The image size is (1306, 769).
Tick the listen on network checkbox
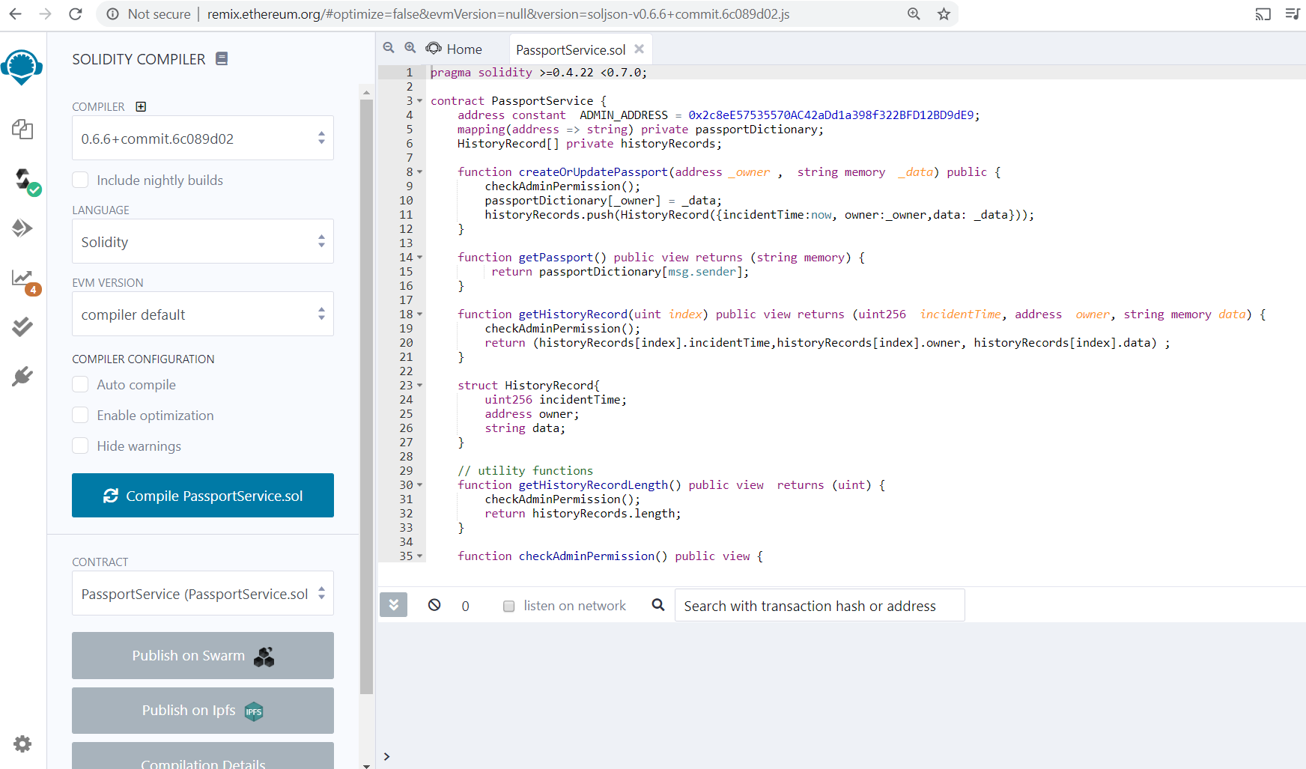tap(509, 607)
